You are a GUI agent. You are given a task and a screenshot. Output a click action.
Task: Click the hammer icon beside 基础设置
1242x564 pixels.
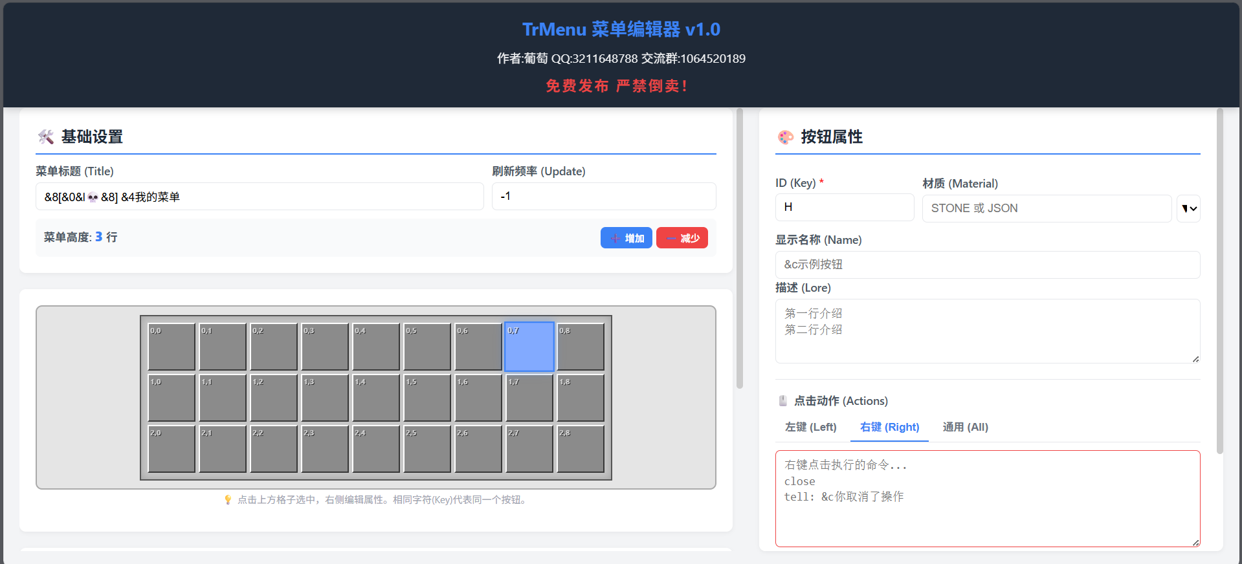click(45, 136)
